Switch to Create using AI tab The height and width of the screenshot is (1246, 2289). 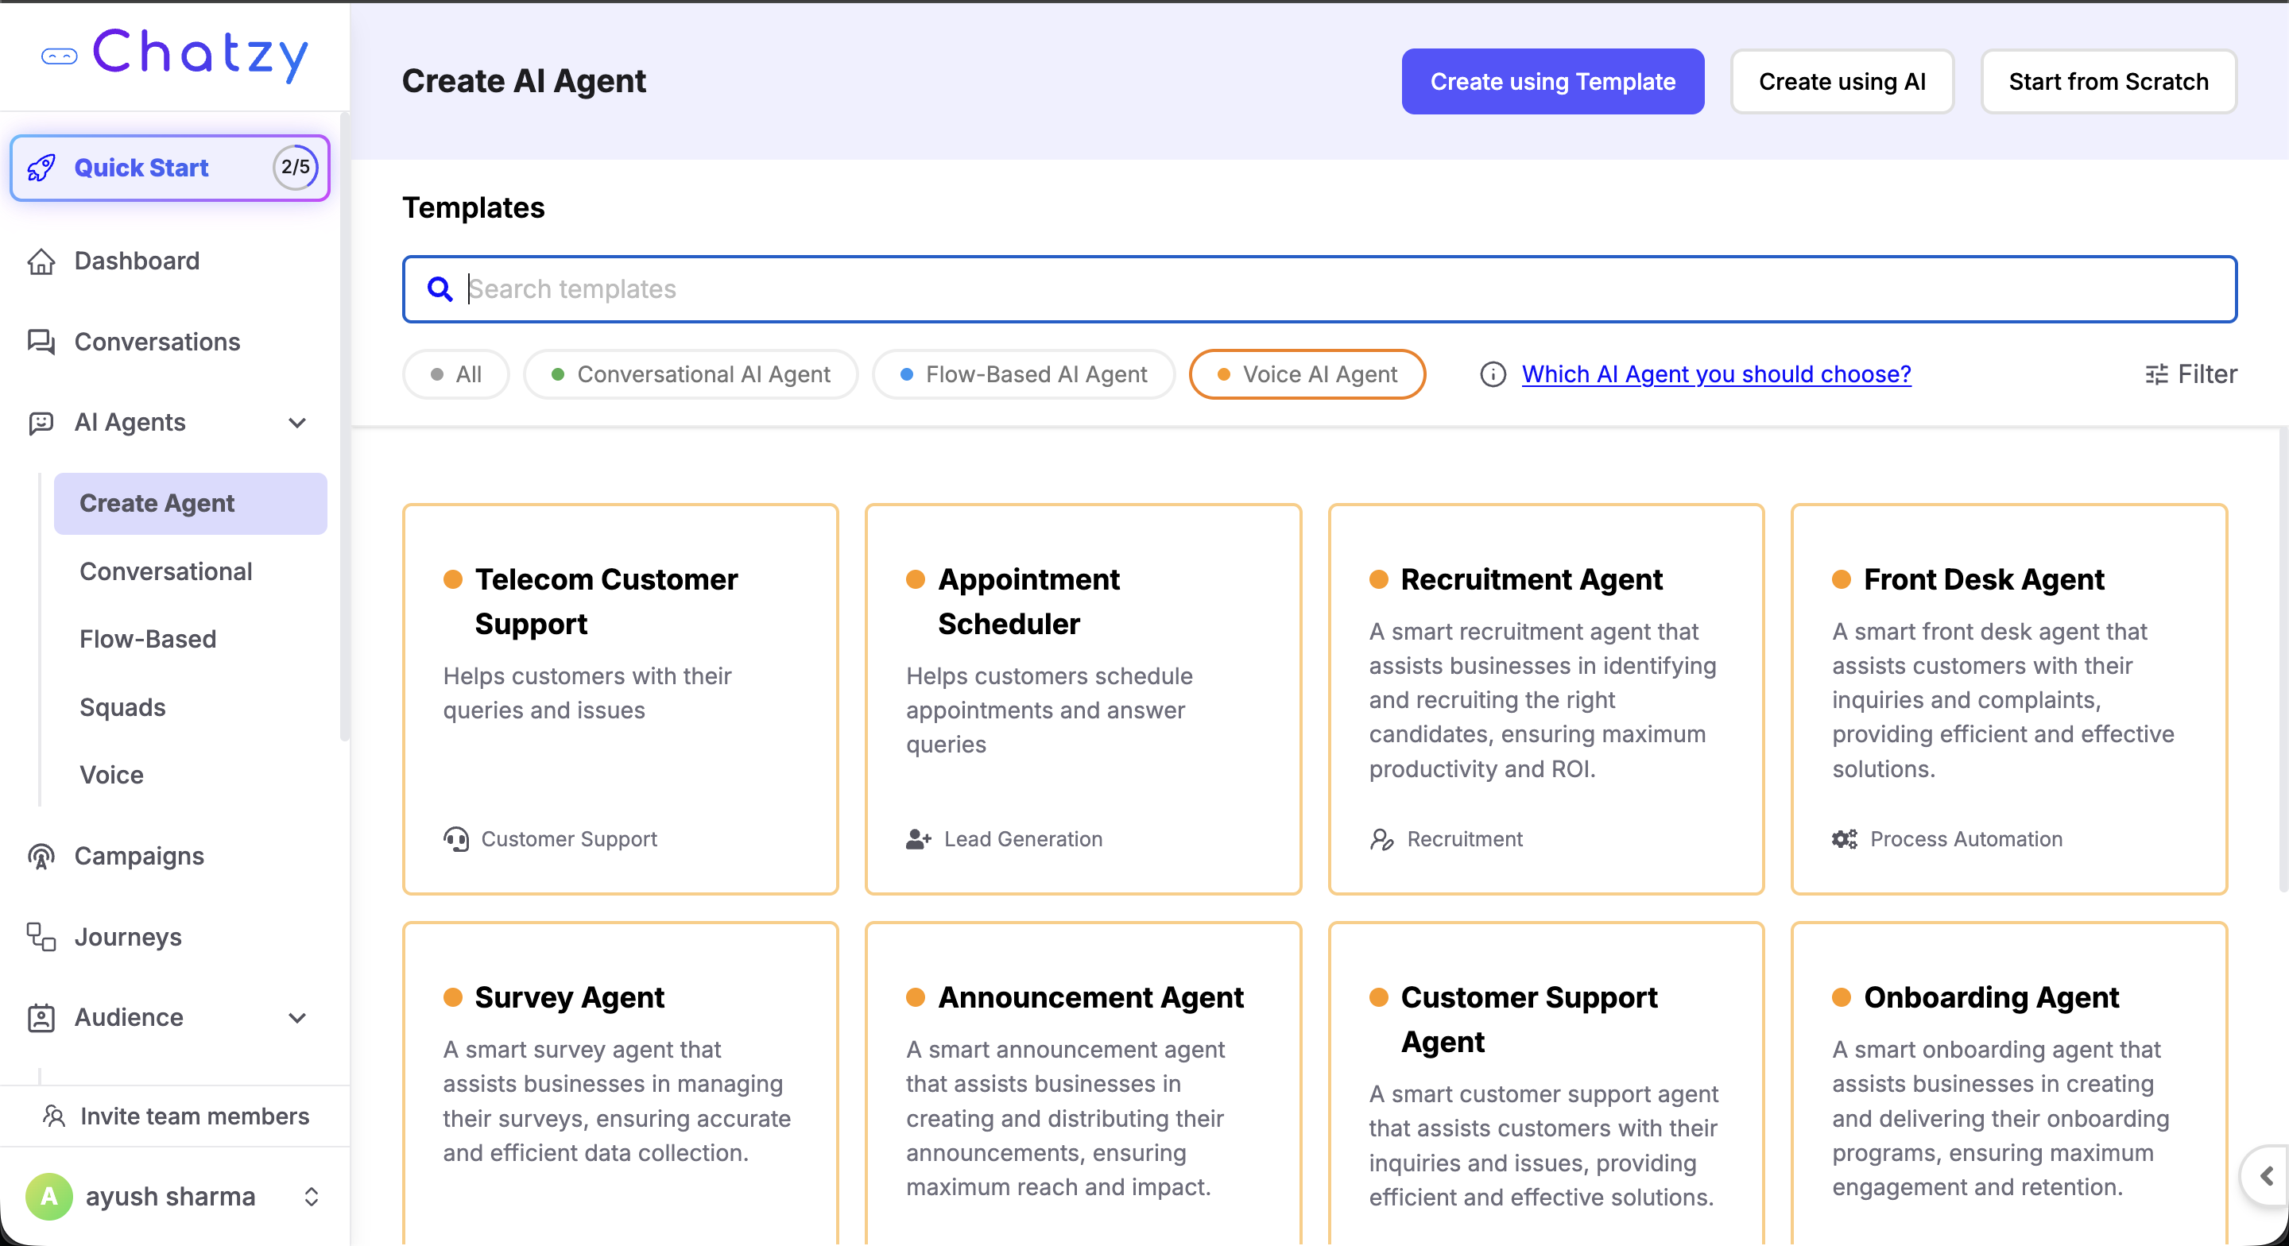(1842, 82)
